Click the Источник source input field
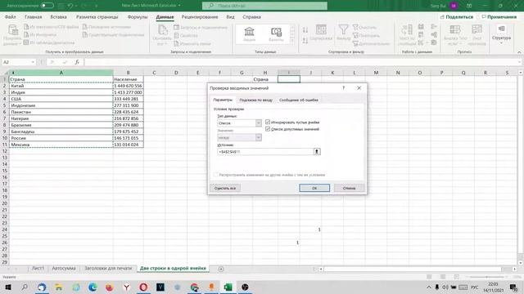The width and height of the screenshot is (524, 294). pos(265,152)
